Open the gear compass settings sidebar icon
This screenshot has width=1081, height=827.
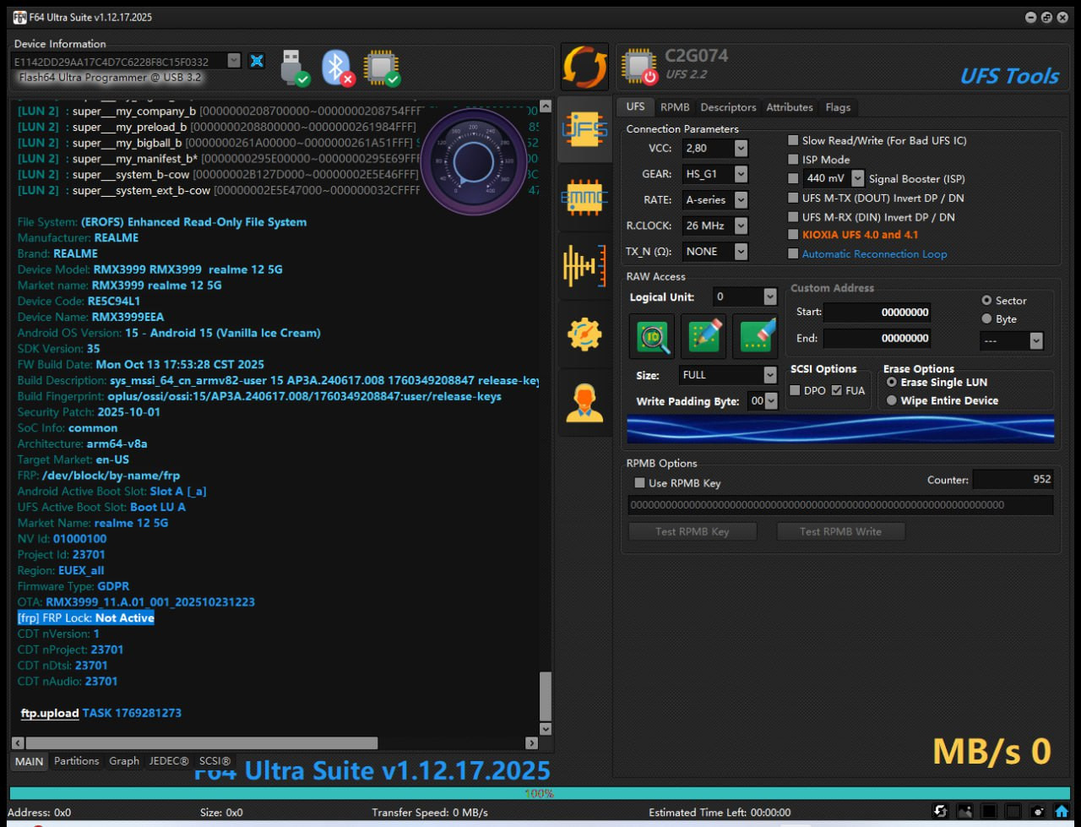(x=584, y=335)
